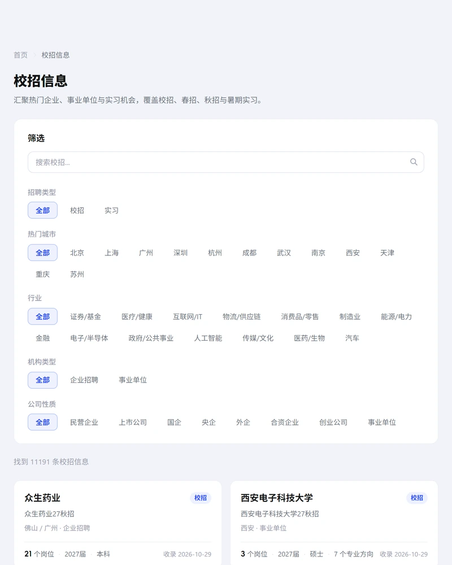
Task: Click 佛山 / 广州 · 企业招聘 text
Action: 57,528
